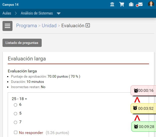Check the No responder checkbox
Screen dimensions: 156x137
coord(16,133)
